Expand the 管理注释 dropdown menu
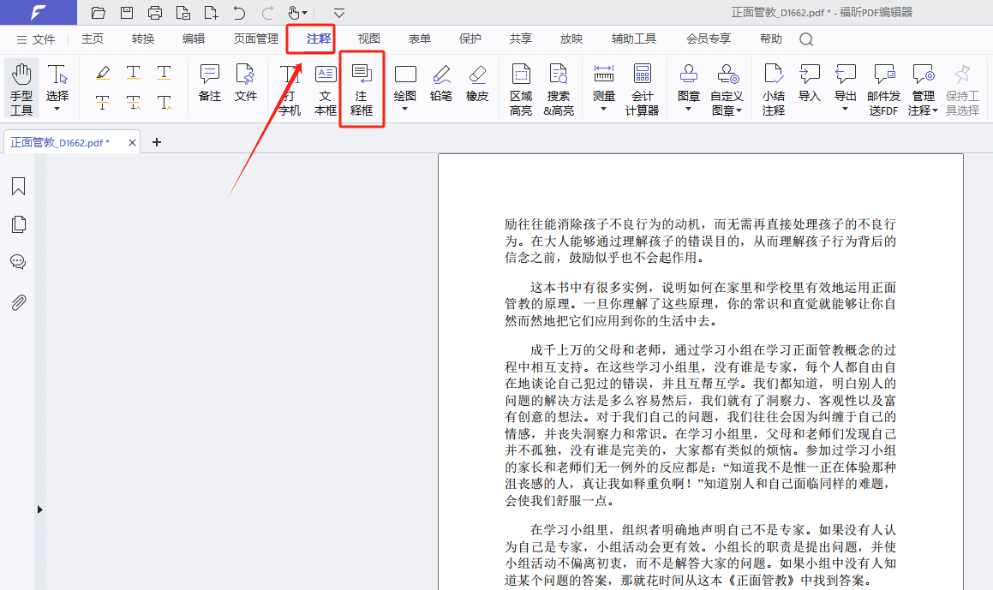 (x=923, y=110)
